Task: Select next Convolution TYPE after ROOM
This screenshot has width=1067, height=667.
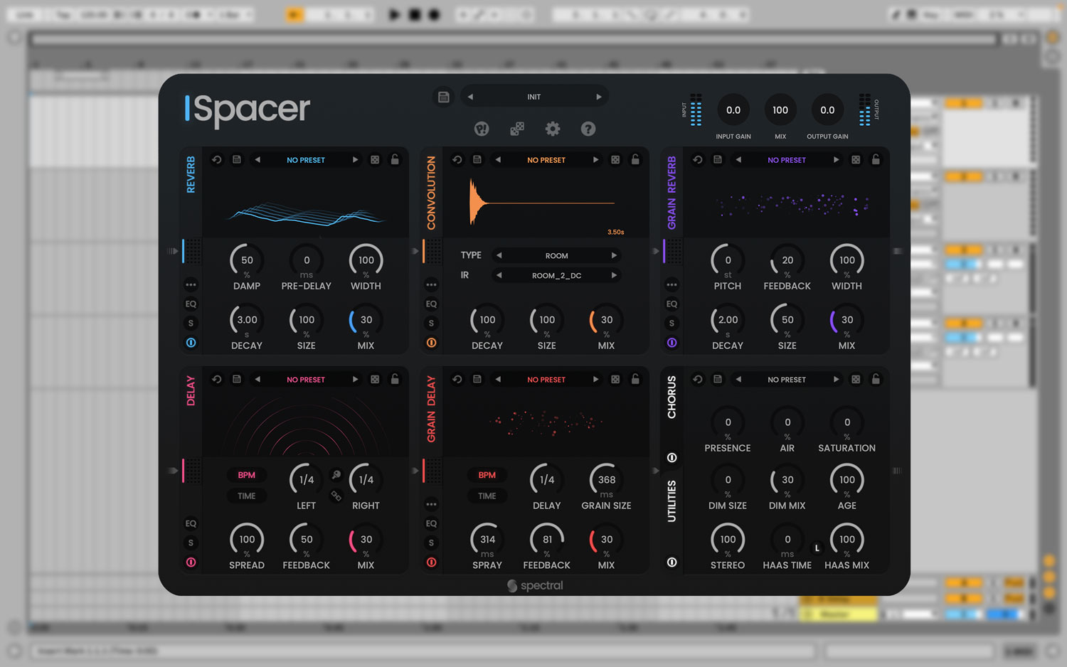Action: (x=614, y=255)
